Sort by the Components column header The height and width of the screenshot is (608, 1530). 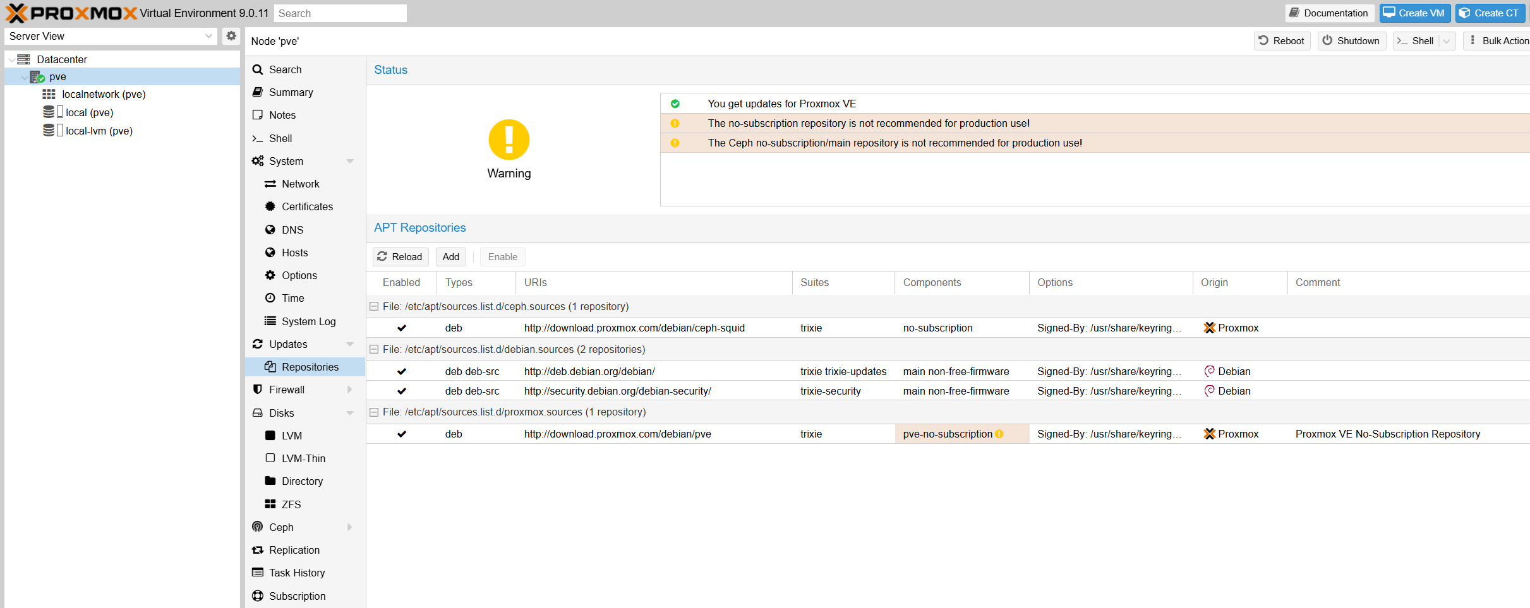(x=961, y=283)
